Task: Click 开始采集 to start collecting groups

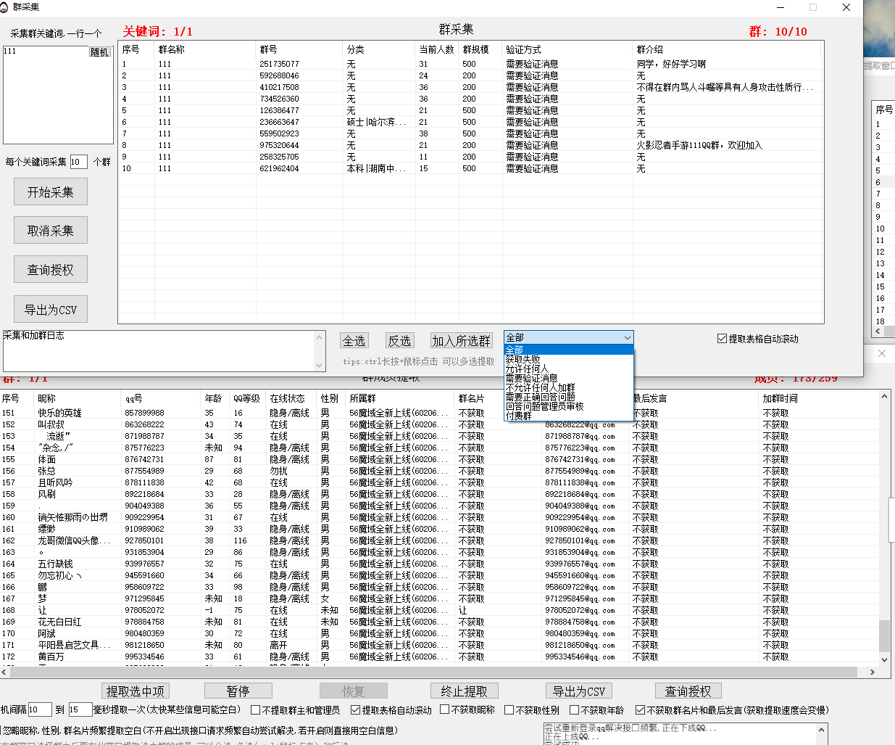Action: click(50, 192)
